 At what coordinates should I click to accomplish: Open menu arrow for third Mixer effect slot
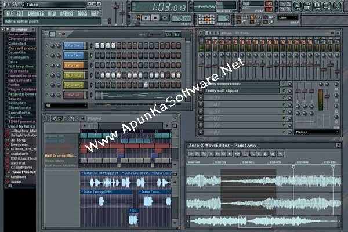click(201, 97)
